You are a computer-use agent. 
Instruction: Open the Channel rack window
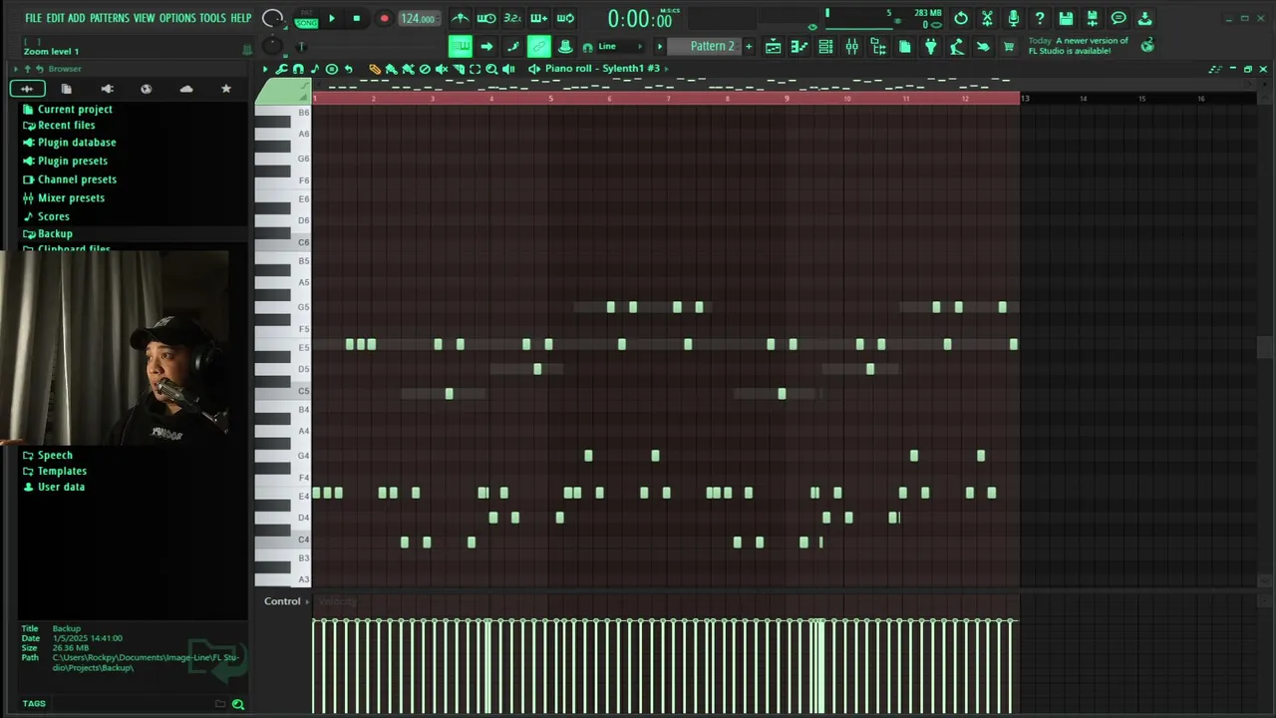(825, 47)
